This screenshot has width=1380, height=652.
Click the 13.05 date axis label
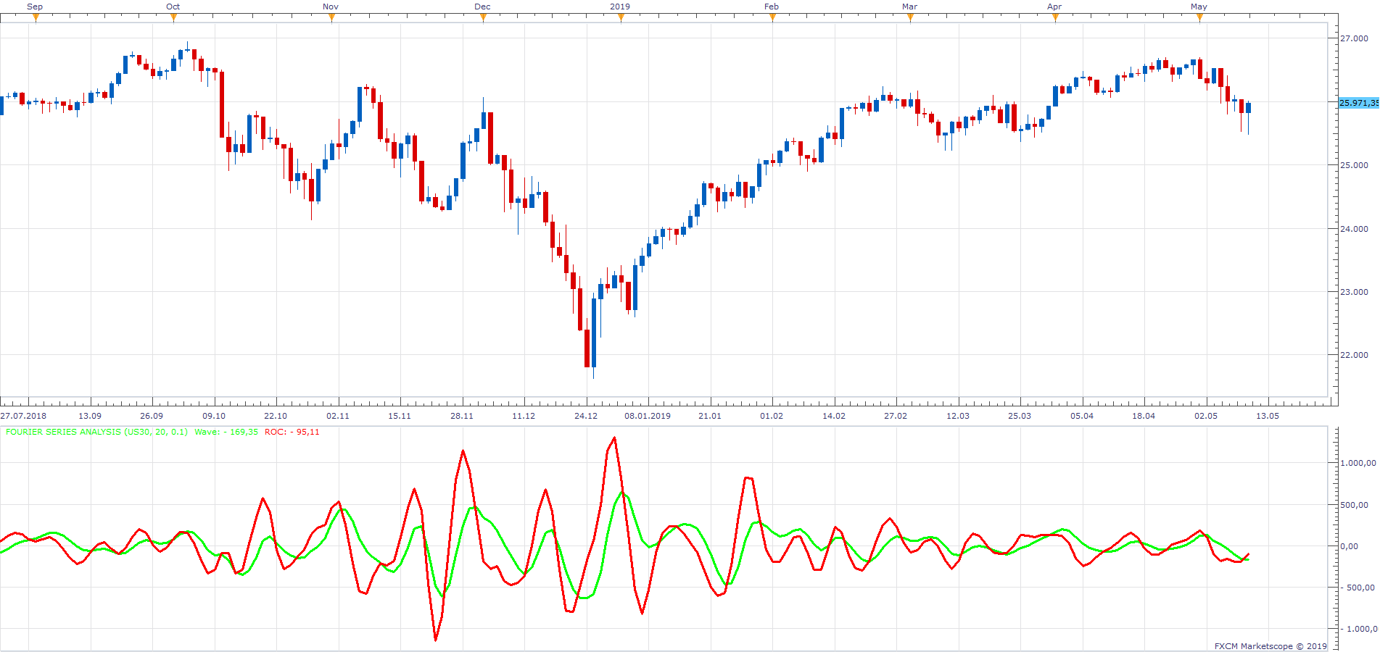(x=1268, y=416)
